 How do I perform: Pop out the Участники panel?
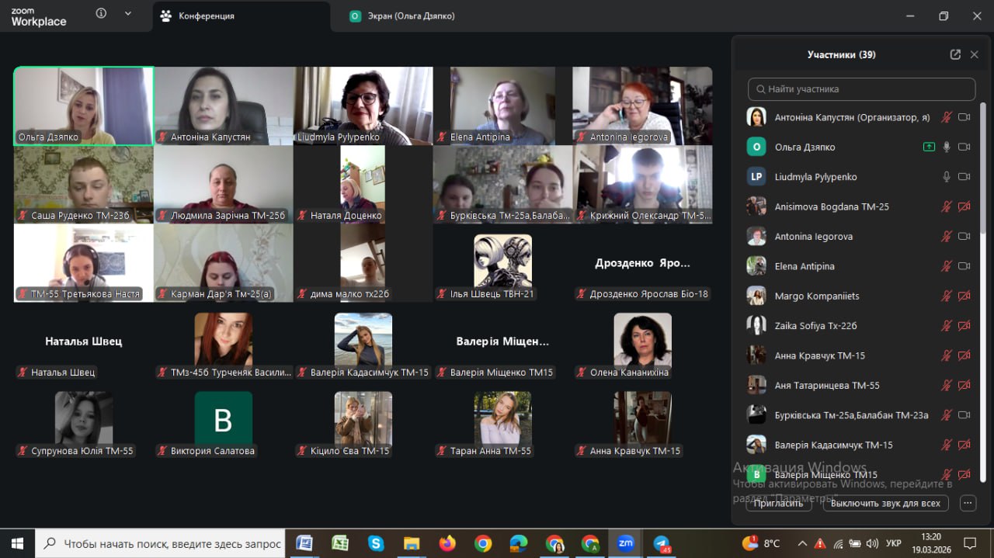point(955,54)
